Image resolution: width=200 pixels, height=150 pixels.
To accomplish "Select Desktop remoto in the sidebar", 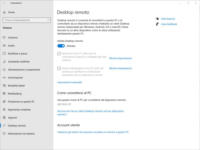I will pyautogui.click(x=27, y=126).
